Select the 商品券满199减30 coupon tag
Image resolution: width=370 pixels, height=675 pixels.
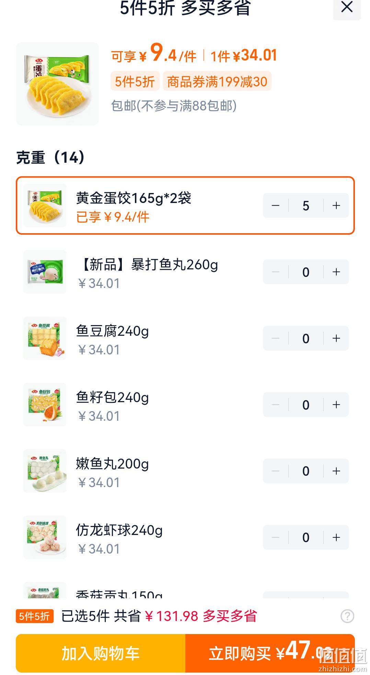[x=217, y=82]
